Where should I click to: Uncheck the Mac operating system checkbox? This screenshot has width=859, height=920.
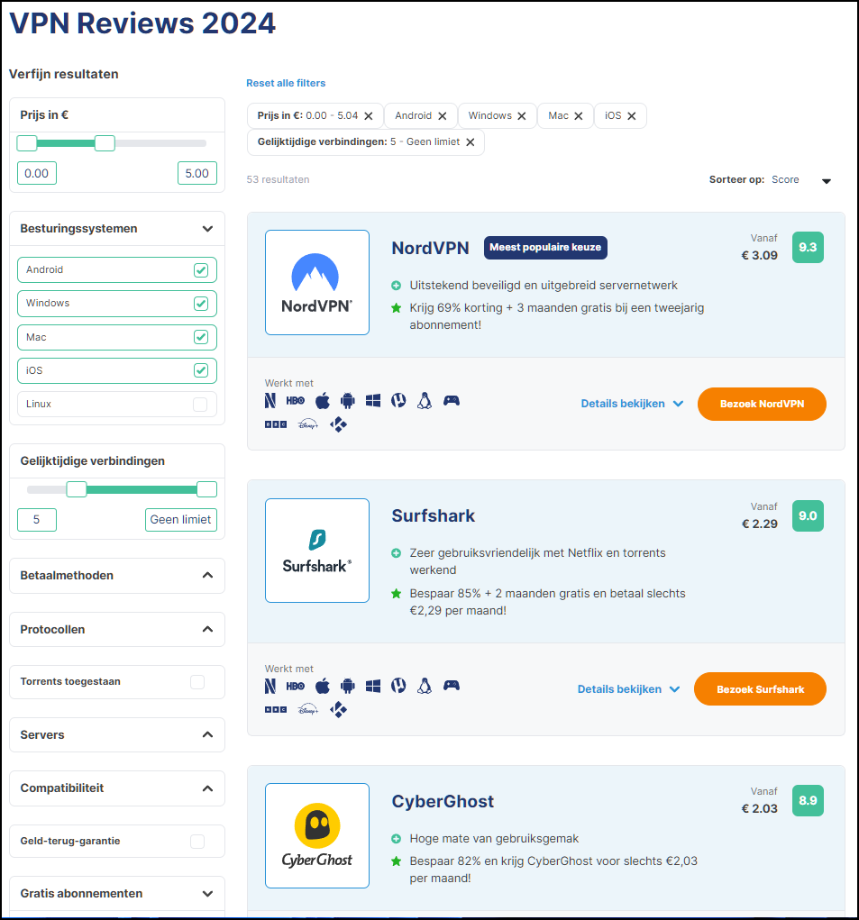[x=201, y=337]
